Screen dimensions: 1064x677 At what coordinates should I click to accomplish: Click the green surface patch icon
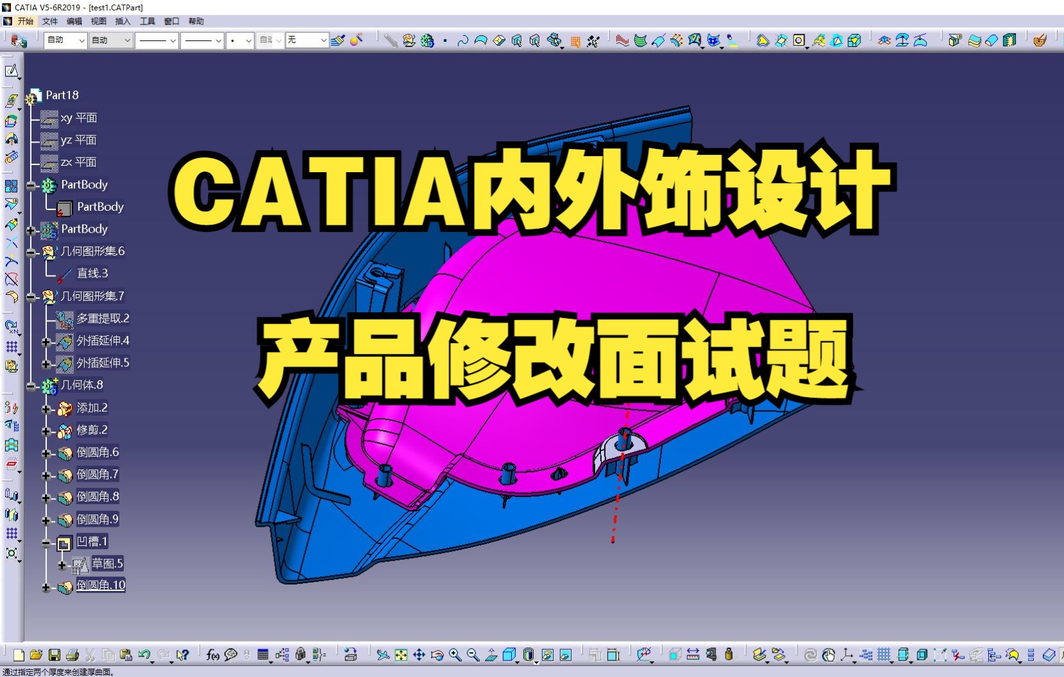(640, 40)
